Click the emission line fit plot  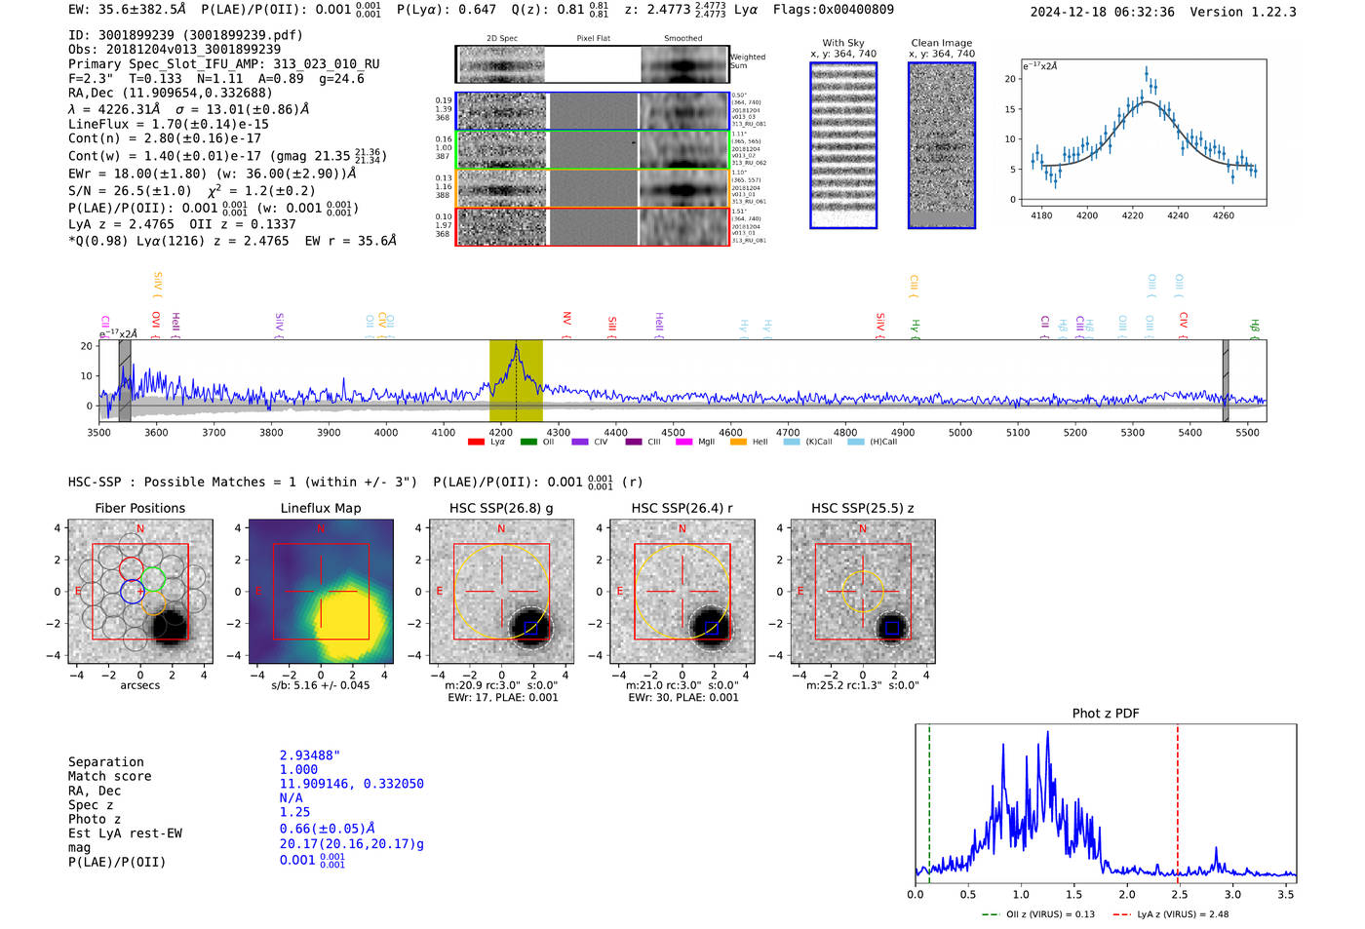1144,133
